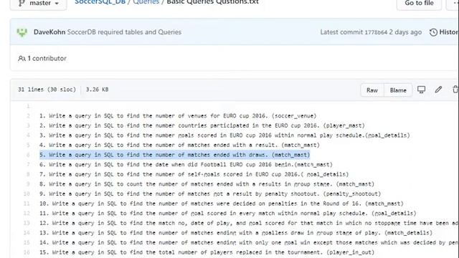This screenshot has width=459, height=258.
Task: Click line 11 about goal scored in every match
Action: pyautogui.click(x=228, y=214)
